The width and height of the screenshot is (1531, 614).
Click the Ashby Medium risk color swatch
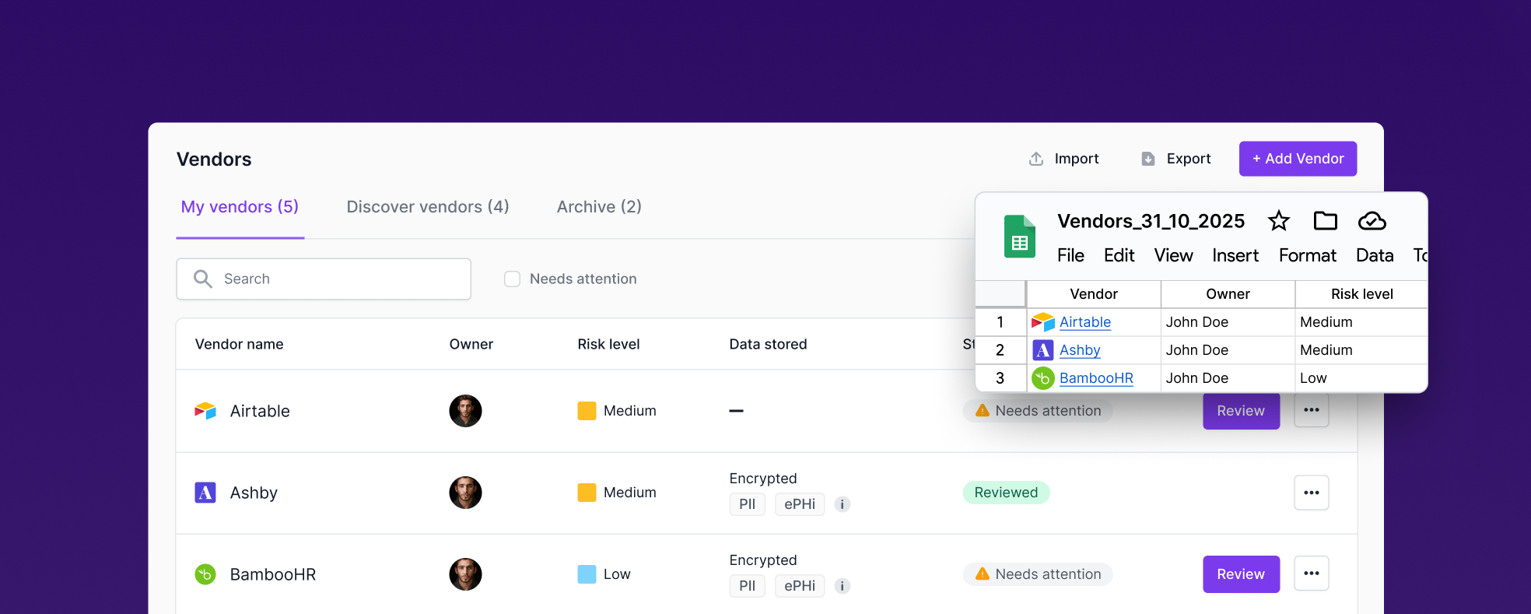(x=587, y=493)
